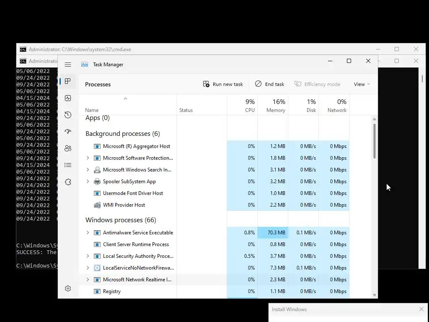Click the Install Windows title text
The image size is (429, 322).
(289, 309)
